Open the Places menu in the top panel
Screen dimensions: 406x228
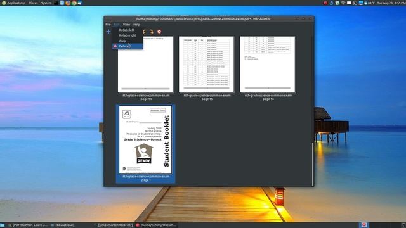point(33,3)
